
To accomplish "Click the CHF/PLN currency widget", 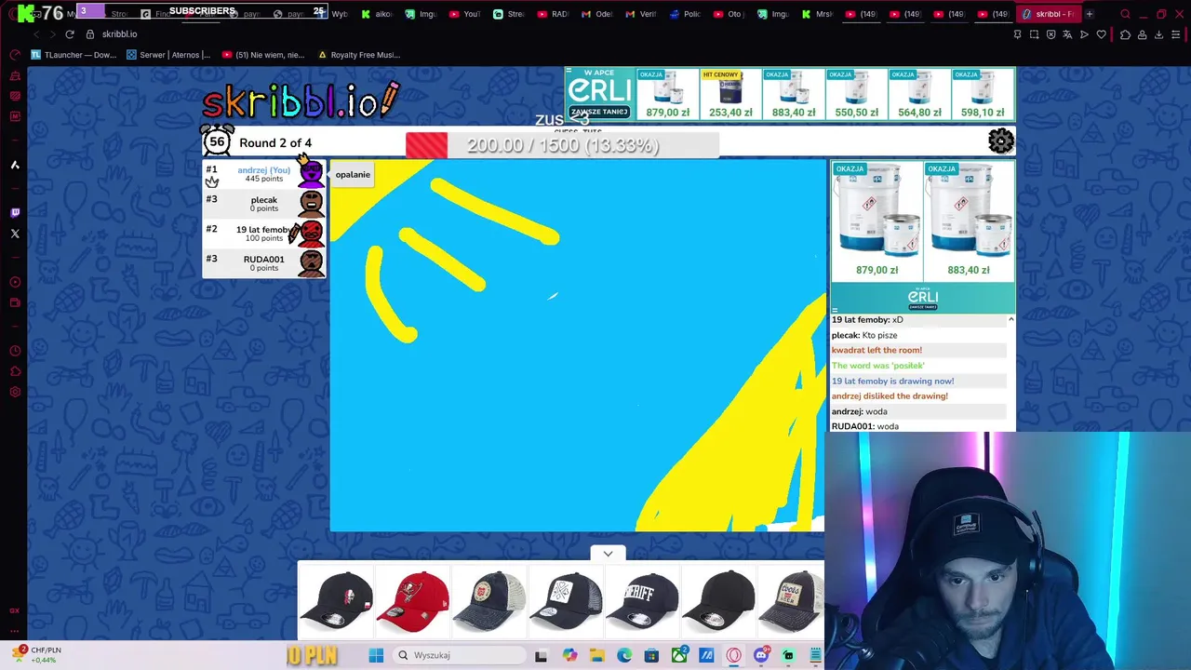I will (x=37, y=655).
